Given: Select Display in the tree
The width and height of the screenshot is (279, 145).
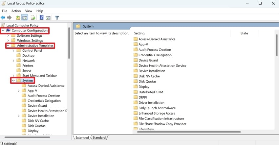Looking at the screenshot, I should [33, 131].
